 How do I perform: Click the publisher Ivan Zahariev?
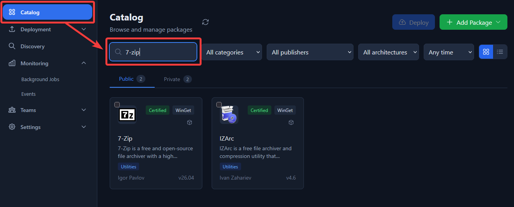tap(236, 178)
